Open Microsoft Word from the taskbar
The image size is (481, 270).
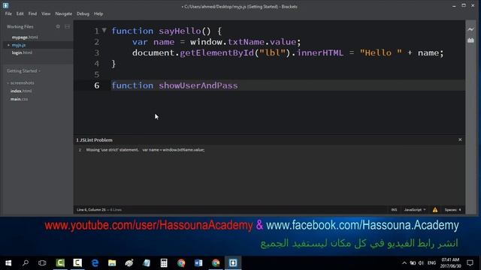coord(198,263)
